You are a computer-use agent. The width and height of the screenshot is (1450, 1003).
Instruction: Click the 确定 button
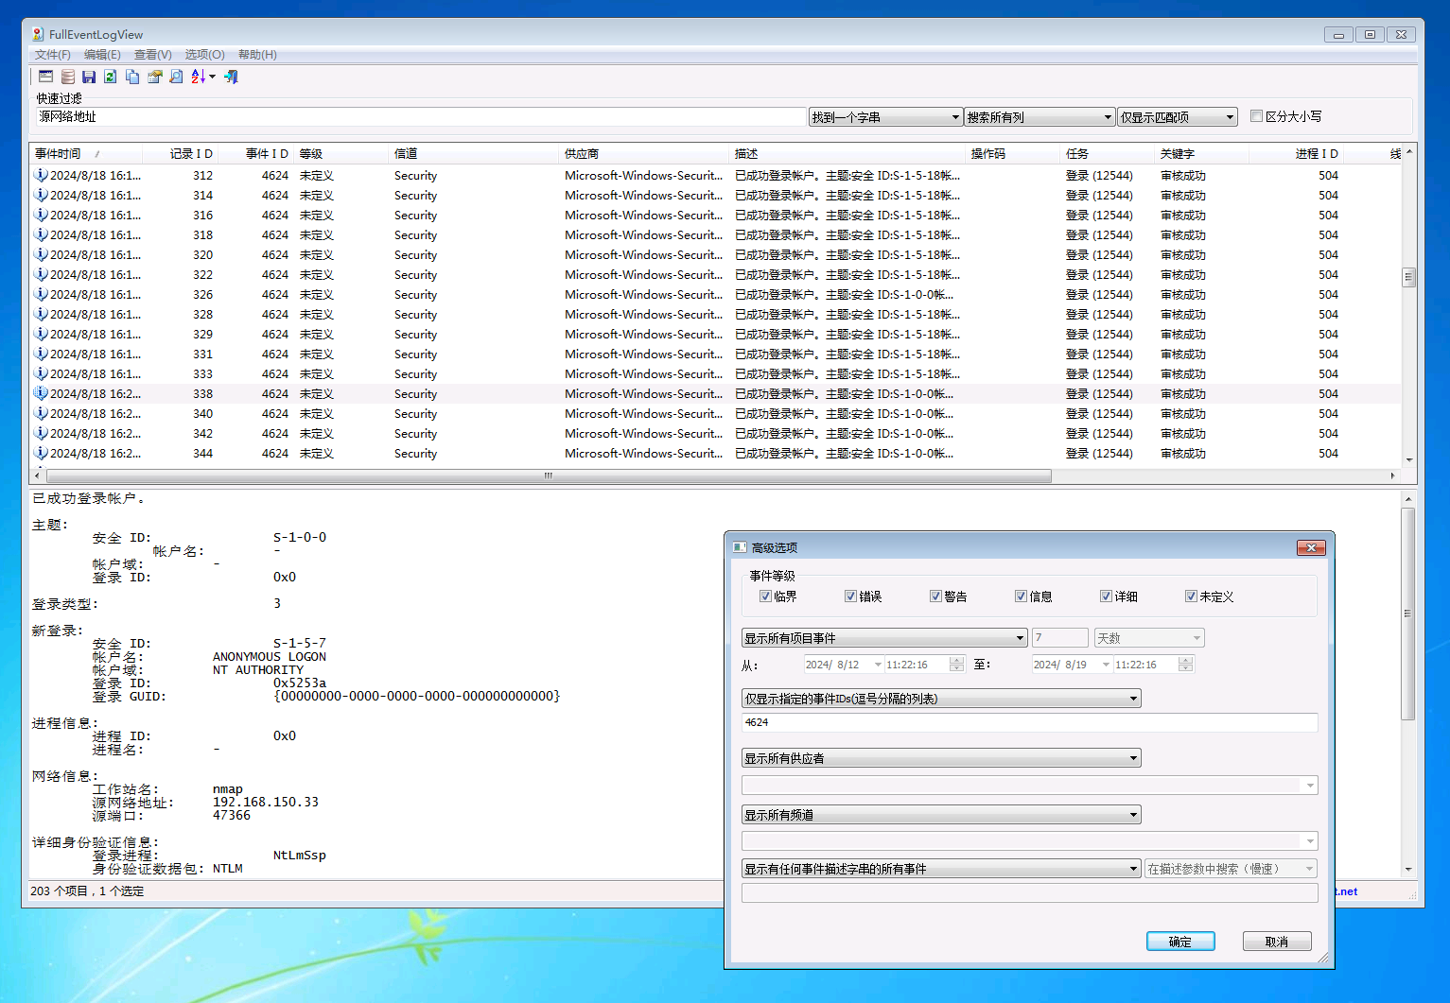1180,942
